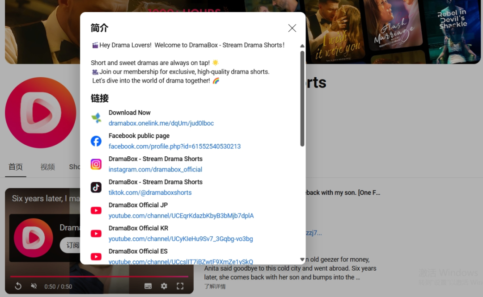
Task: Click the Facebook logo icon
Action: 96,141
